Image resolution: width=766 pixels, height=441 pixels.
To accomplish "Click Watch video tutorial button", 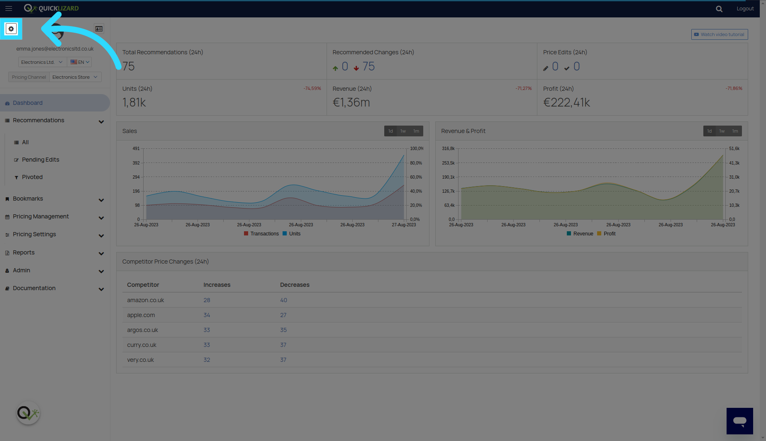I will pyautogui.click(x=720, y=34).
